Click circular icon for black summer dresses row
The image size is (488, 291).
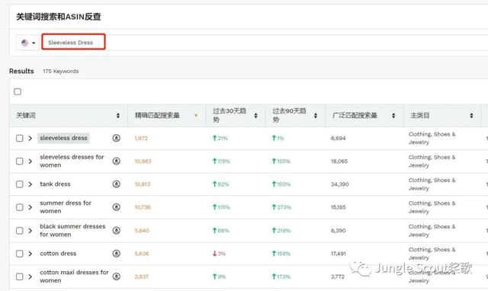coord(117,230)
